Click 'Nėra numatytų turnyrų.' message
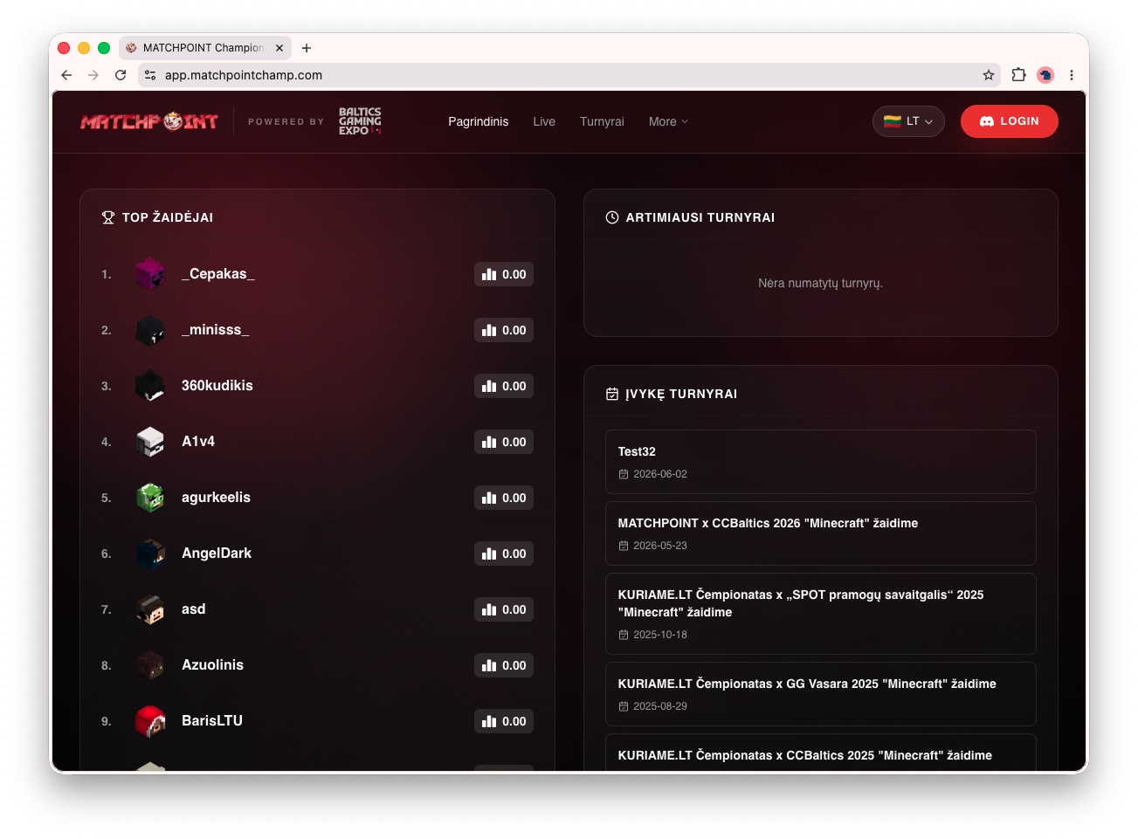The width and height of the screenshot is (1138, 839). (x=821, y=283)
